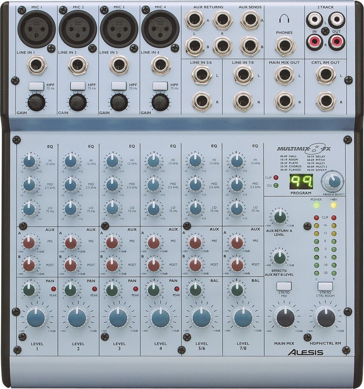
Task: Click the MAIN MIX OUT left jack
Action: (285, 75)
